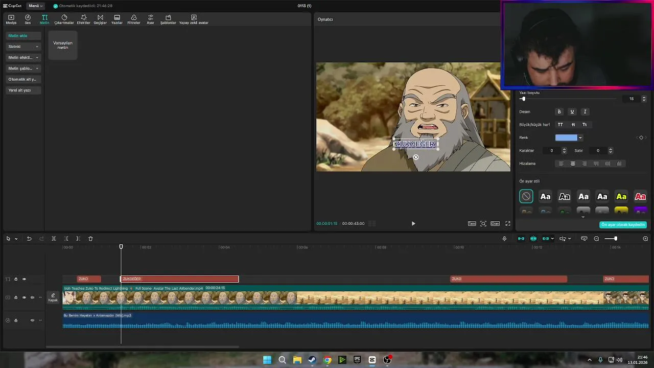Screen dimensions: 654x368
Task: Open the Ayar adjustment tab
Action: coord(150,19)
